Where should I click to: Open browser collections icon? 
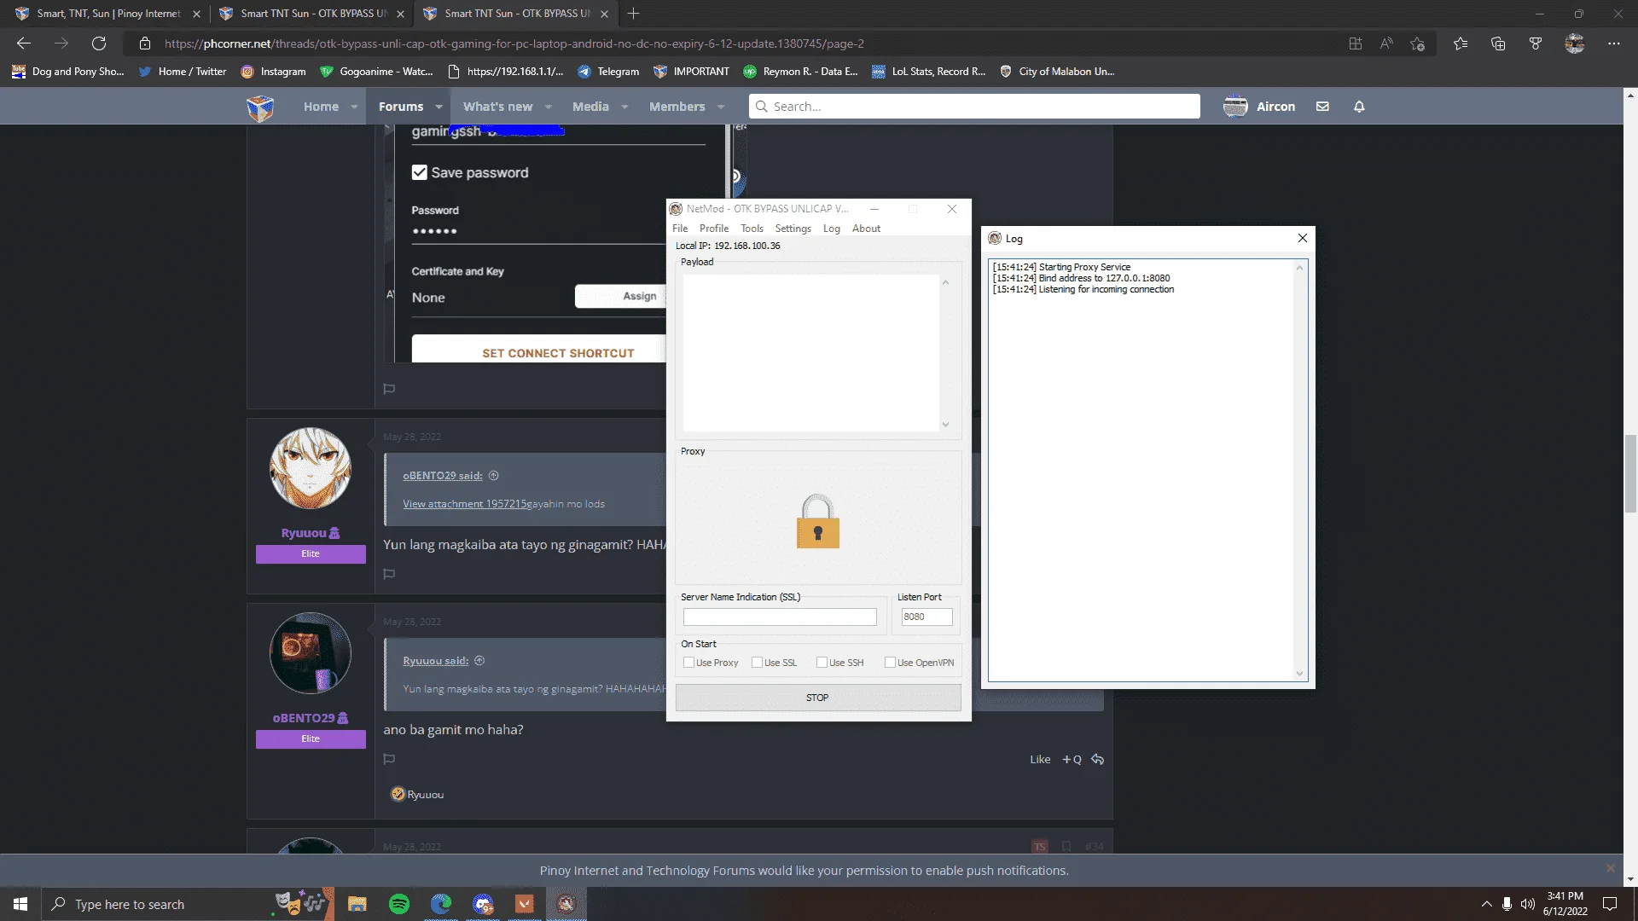tap(1498, 43)
